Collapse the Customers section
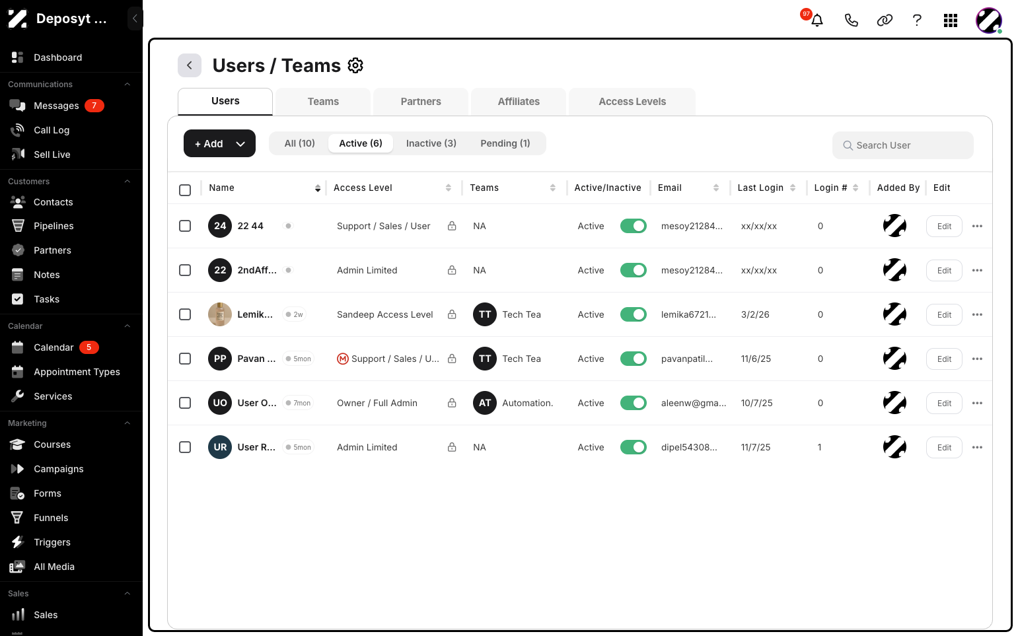The height and width of the screenshot is (636, 1018). [x=127, y=182]
